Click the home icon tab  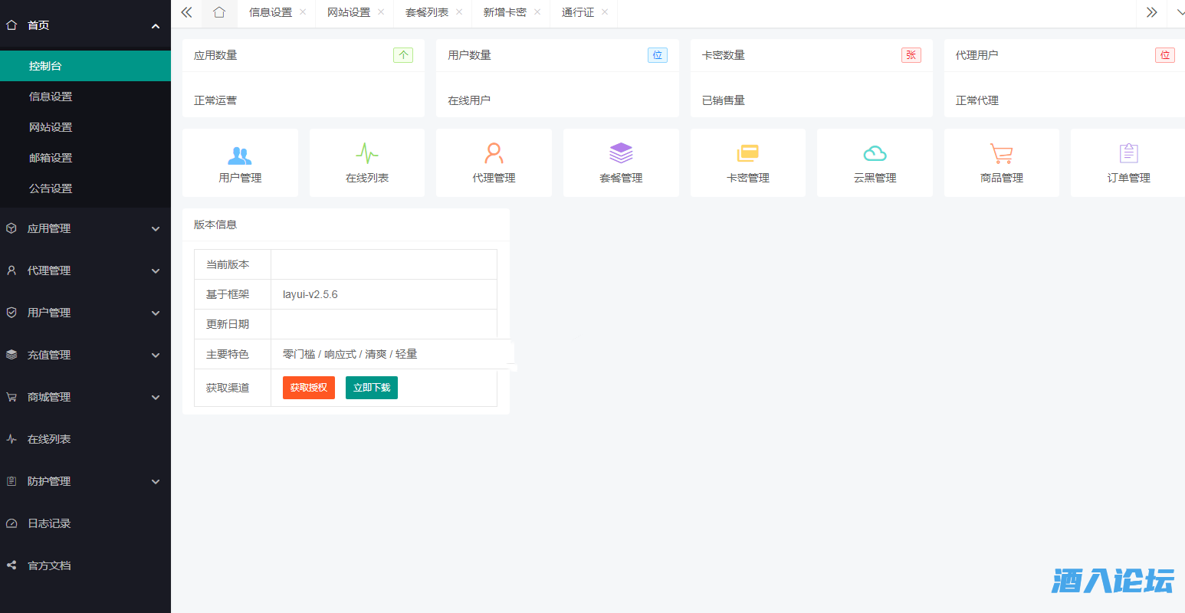pyautogui.click(x=219, y=12)
